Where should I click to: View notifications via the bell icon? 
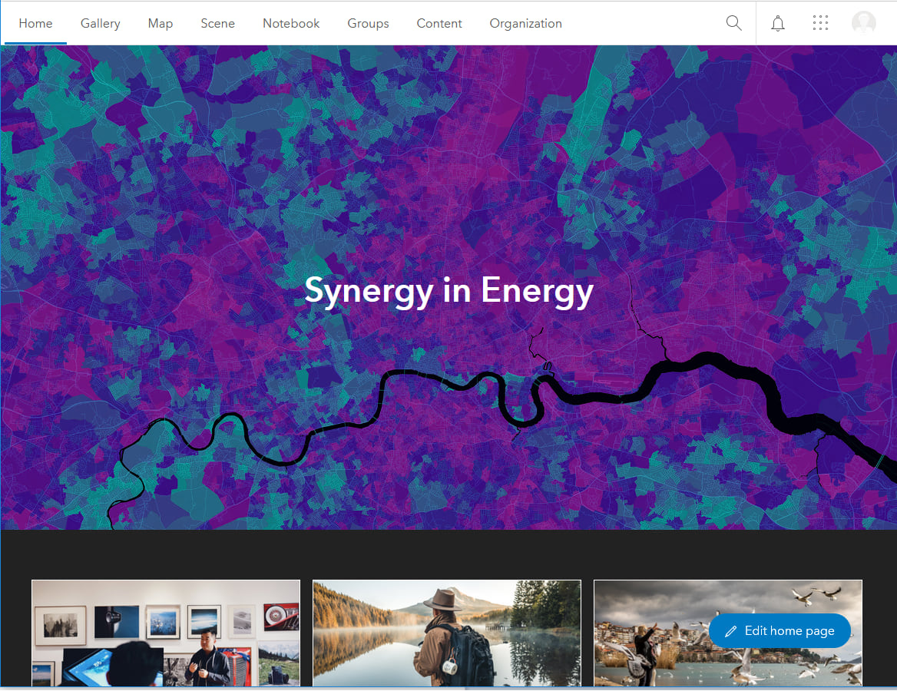point(777,23)
